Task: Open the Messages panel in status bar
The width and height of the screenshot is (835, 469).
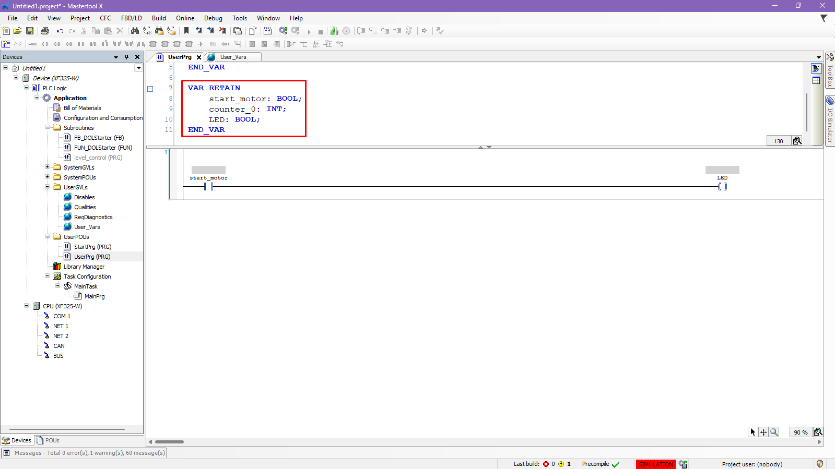Action: pyautogui.click(x=85, y=453)
